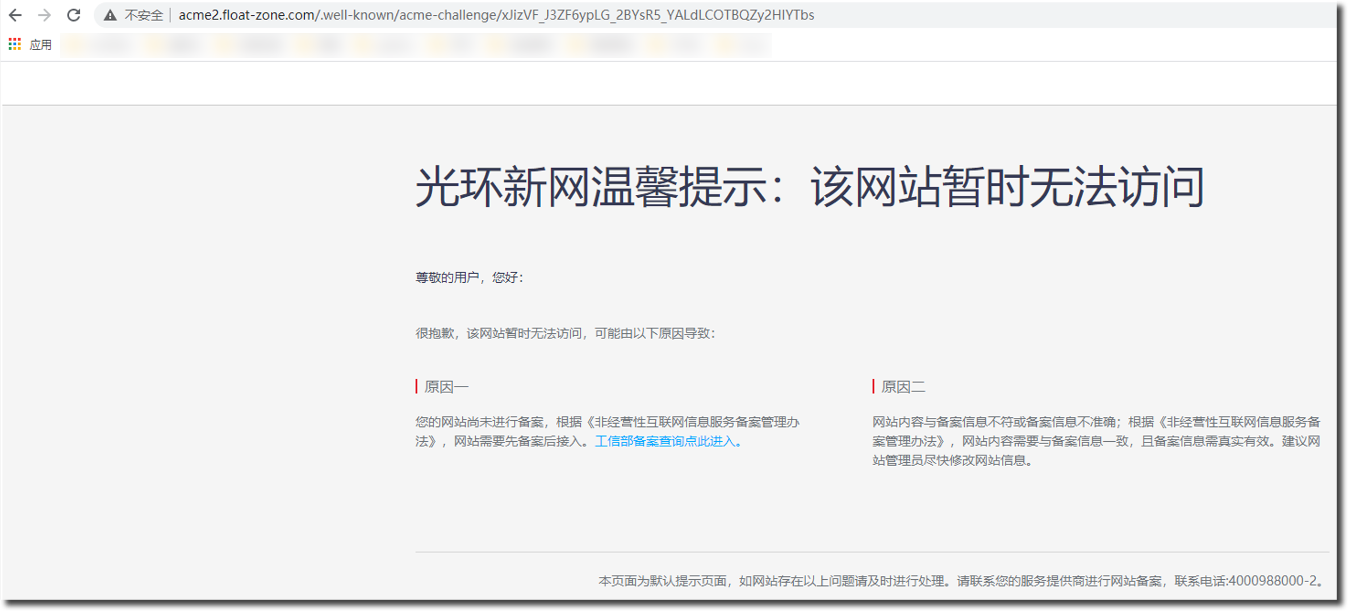Click the 原因二 section heading
Image resolution: width=1348 pixels, height=611 pixels.
(x=903, y=387)
